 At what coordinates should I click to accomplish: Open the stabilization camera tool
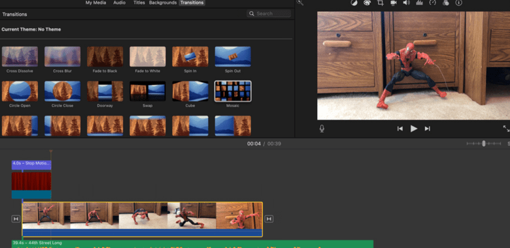tap(393, 3)
